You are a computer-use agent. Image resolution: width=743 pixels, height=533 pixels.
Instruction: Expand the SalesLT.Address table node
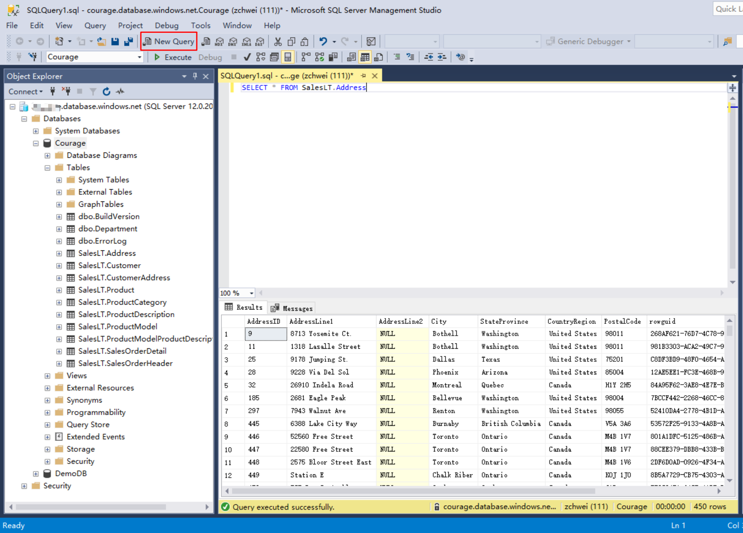[59, 253]
